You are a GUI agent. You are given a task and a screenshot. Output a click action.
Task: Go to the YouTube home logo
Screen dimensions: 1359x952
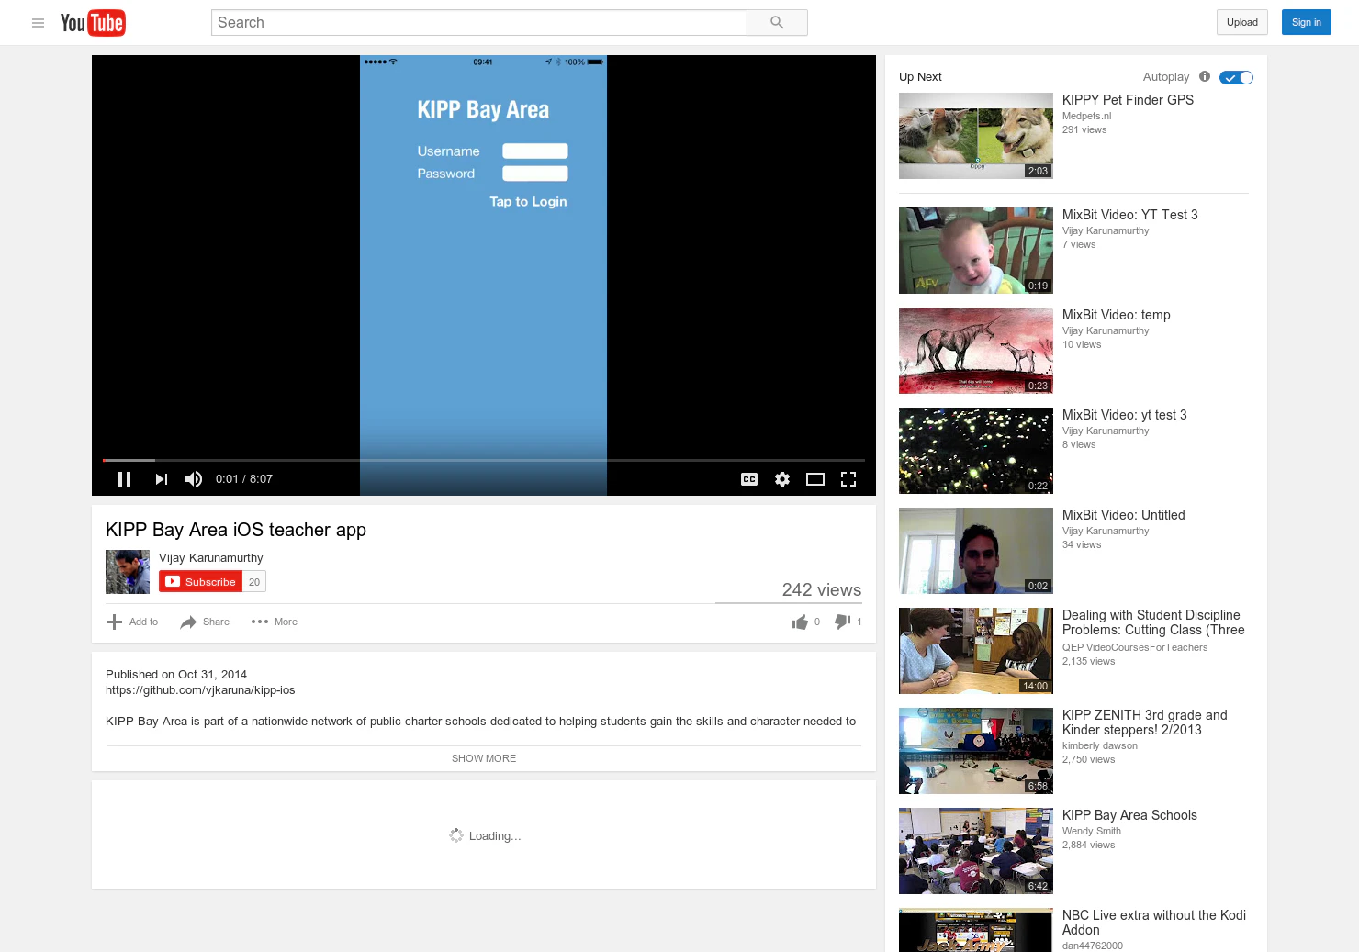tap(93, 23)
